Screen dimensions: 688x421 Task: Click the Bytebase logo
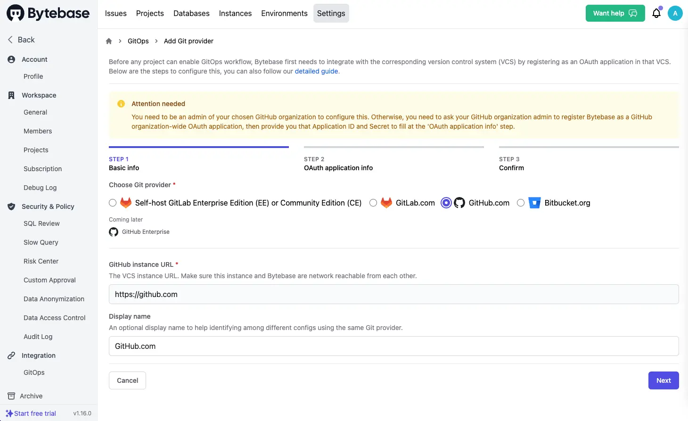pyautogui.click(x=47, y=13)
